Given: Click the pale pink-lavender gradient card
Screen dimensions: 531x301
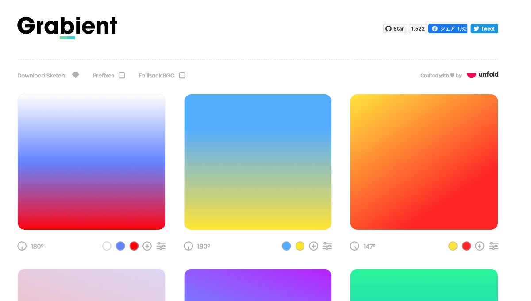Looking at the screenshot, I should tap(92, 285).
